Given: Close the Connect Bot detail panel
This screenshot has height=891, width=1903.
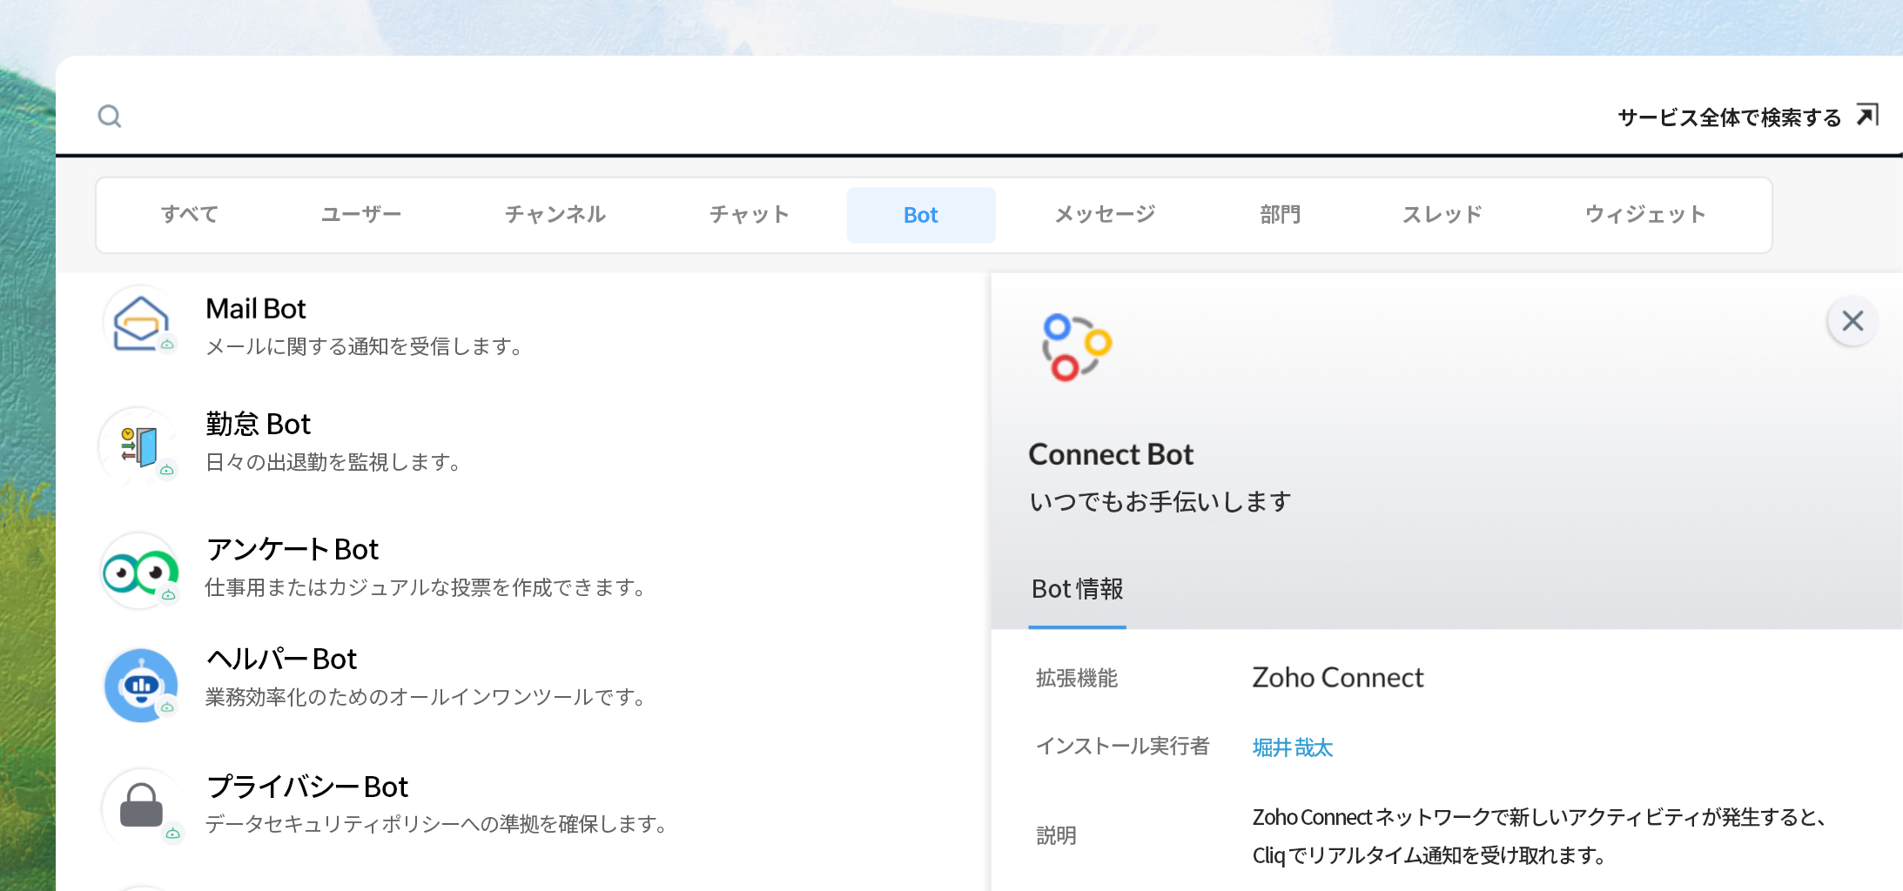Looking at the screenshot, I should coord(1853,321).
